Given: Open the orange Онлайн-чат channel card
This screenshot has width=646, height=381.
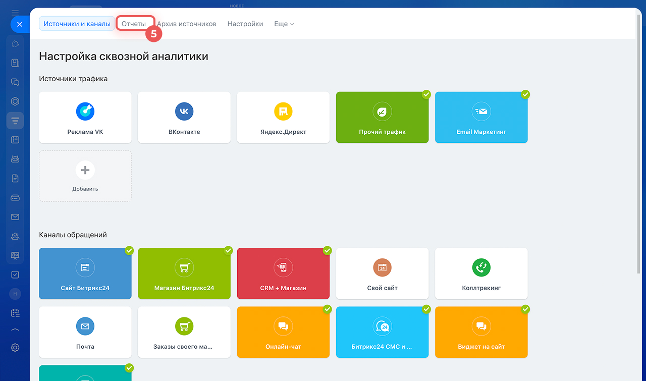Looking at the screenshot, I should [283, 332].
